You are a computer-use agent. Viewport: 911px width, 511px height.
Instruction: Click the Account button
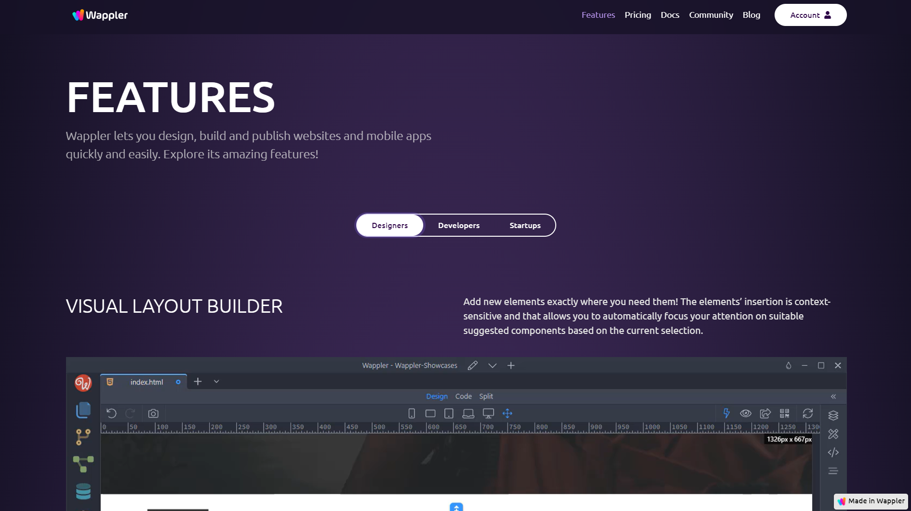(x=810, y=15)
